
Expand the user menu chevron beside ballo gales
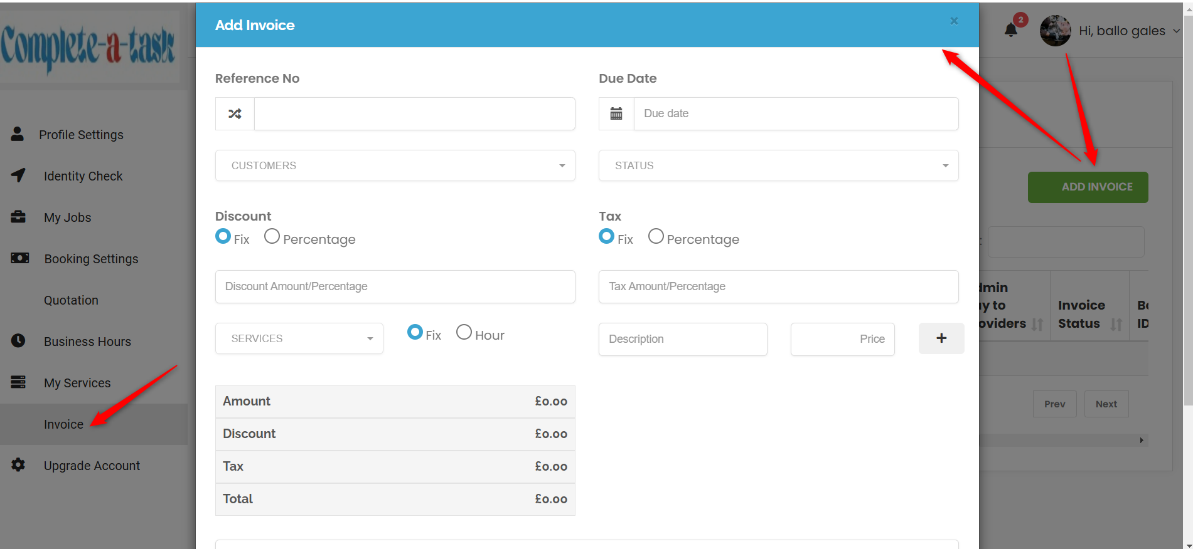coord(1177,31)
